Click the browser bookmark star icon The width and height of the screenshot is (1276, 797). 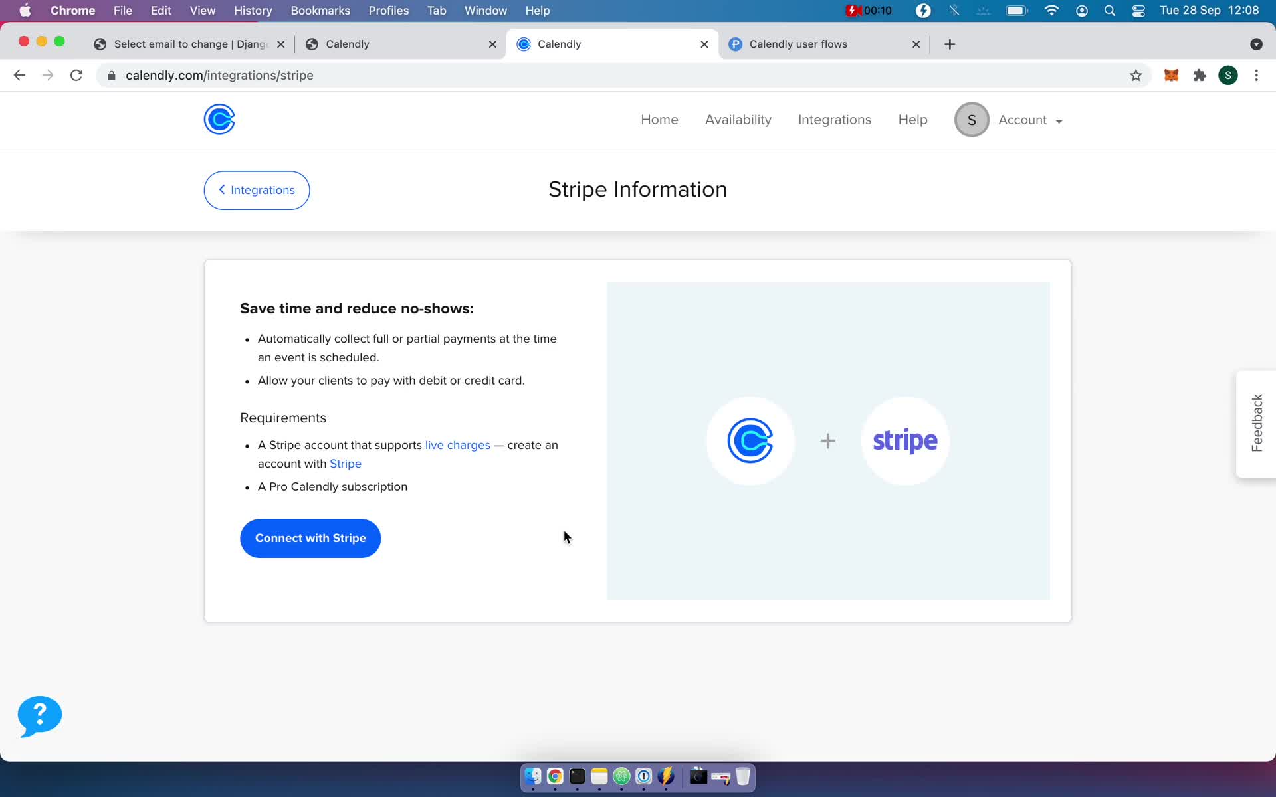coord(1136,75)
